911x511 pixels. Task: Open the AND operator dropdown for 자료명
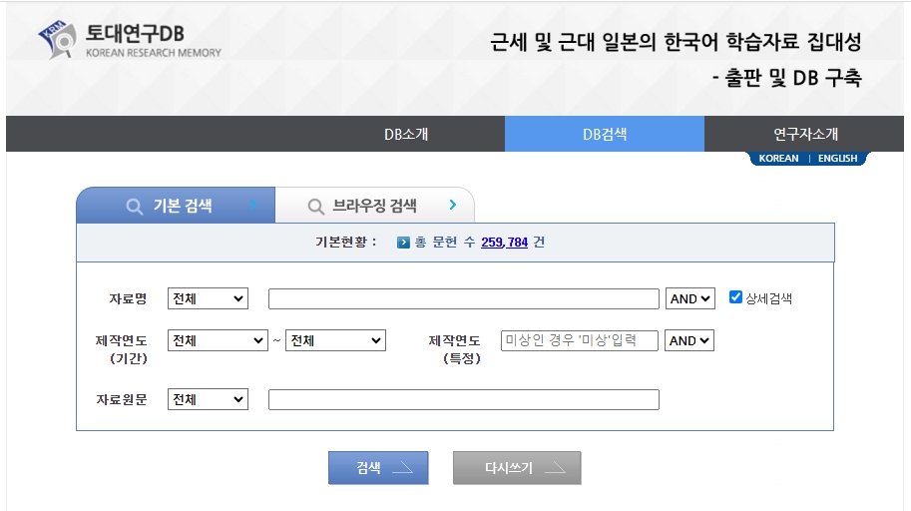point(690,298)
